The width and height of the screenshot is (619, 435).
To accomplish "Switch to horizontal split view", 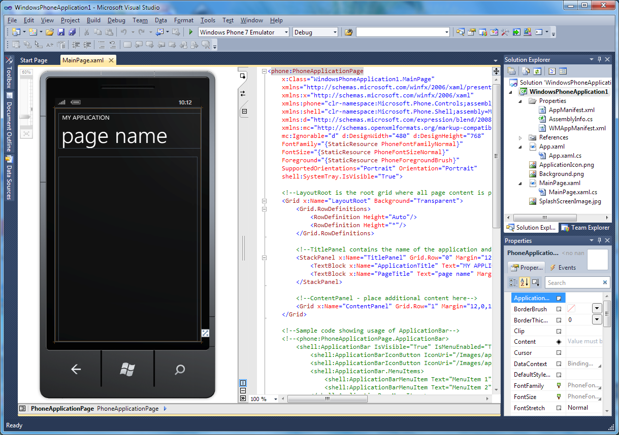I will click(243, 391).
